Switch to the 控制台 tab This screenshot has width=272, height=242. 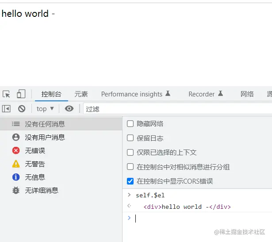pos(51,94)
